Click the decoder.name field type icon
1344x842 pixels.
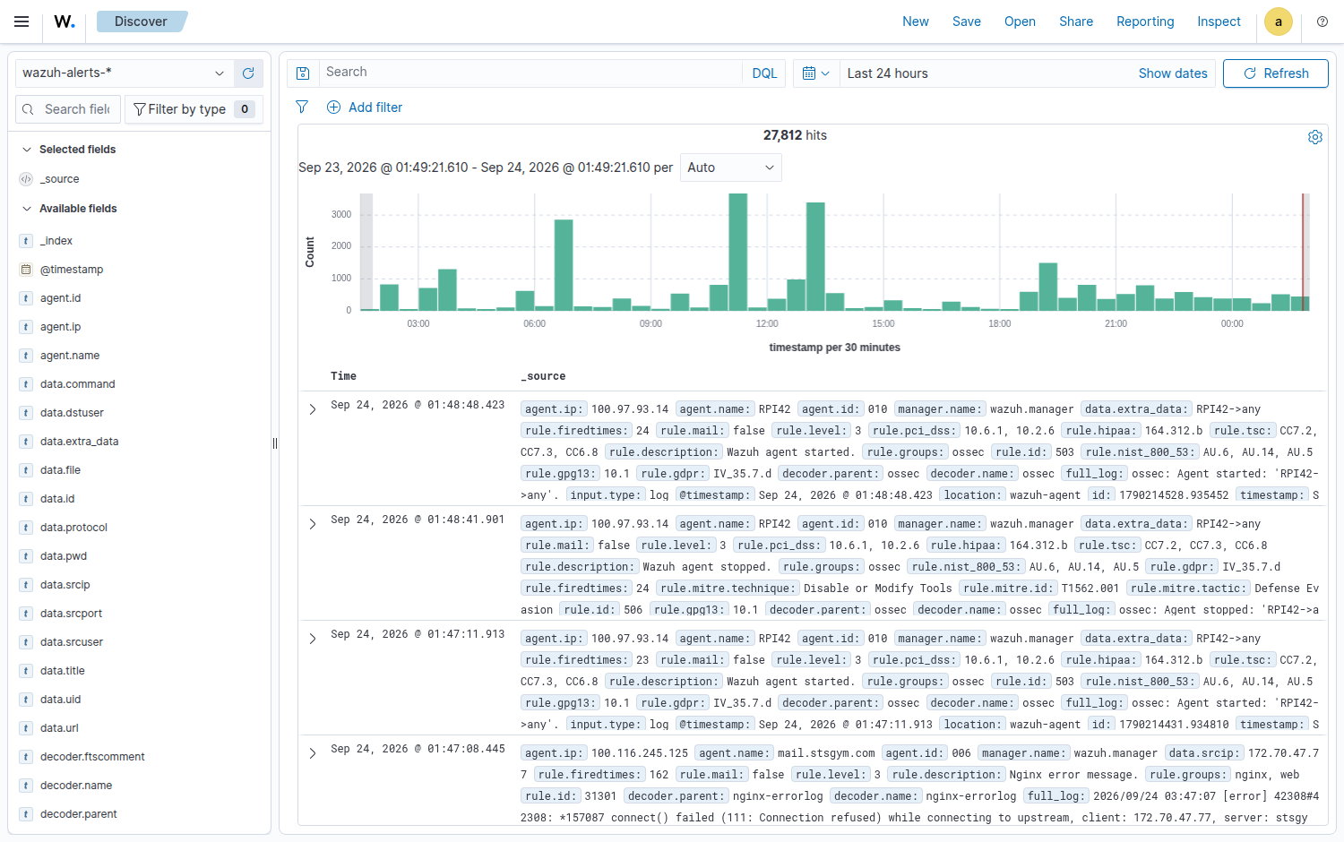pos(26,786)
